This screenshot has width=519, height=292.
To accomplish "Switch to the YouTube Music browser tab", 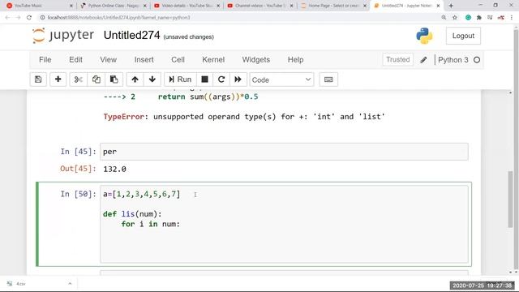I will tap(39, 6).
